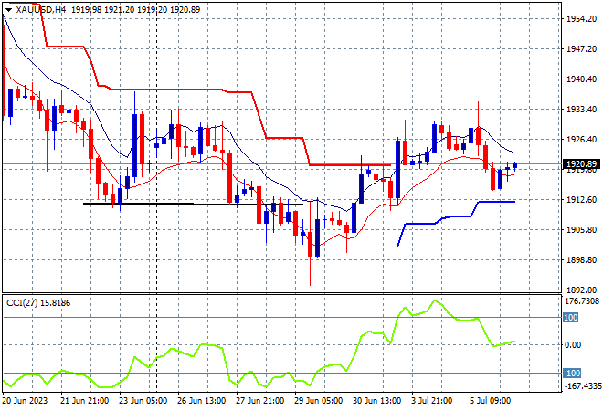Click the 23 Jun 05:00 time label

coord(143,401)
